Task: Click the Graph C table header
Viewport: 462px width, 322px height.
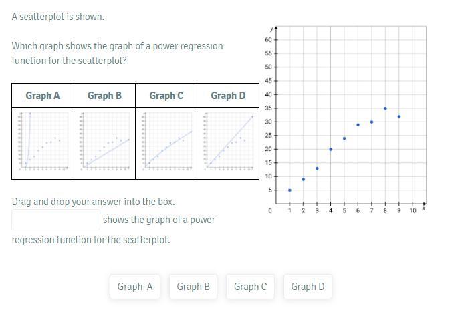Action: 166,96
